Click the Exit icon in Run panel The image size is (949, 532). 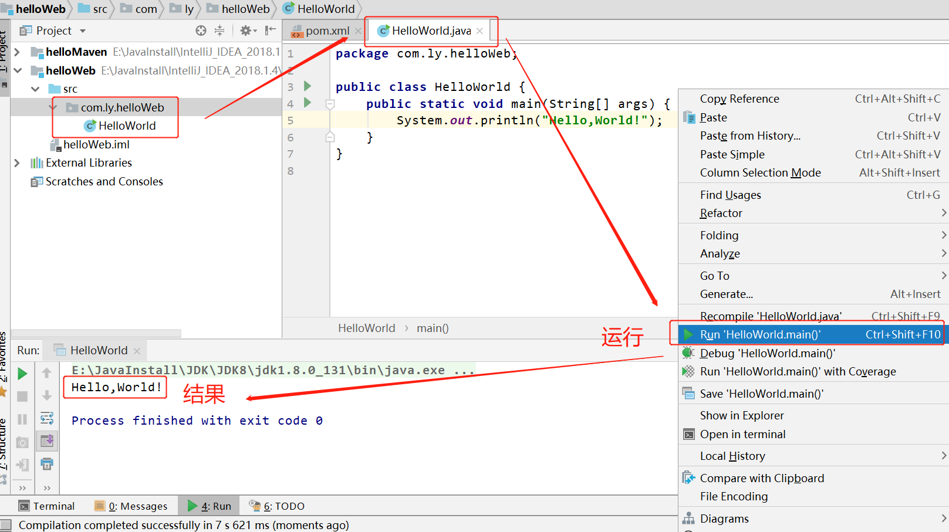click(22, 465)
